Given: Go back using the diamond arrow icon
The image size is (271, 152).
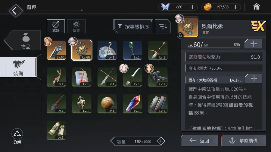Looking at the screenshot, I should coord(16,10).
